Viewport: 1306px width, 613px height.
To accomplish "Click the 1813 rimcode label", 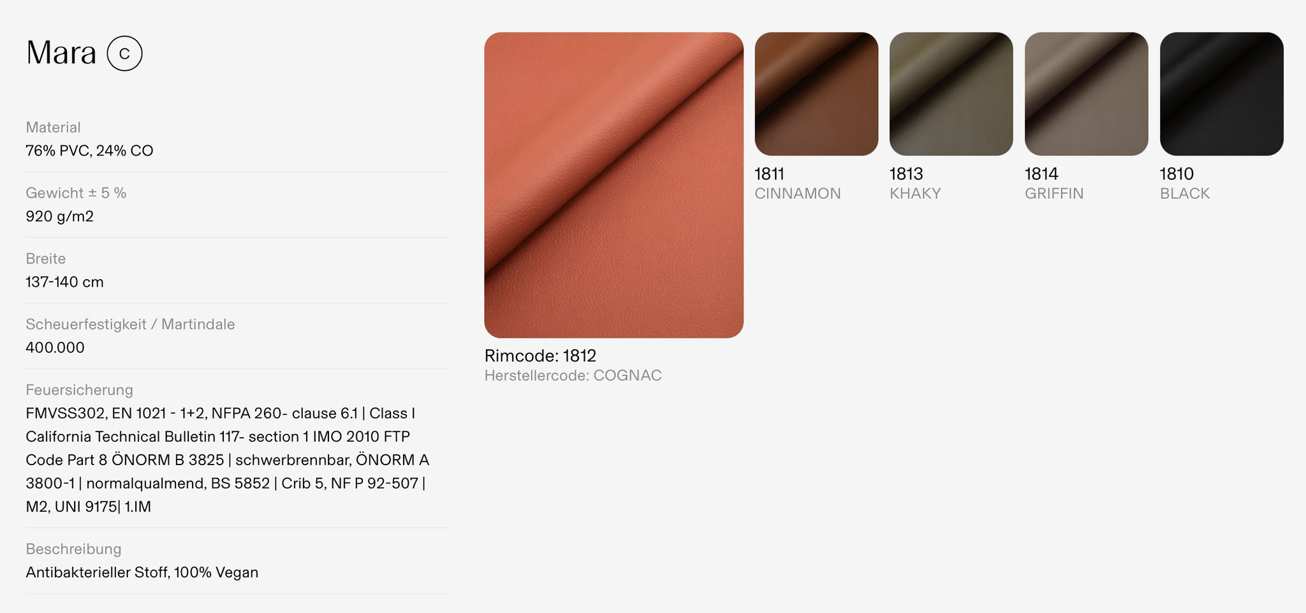I will coord(906,174).
